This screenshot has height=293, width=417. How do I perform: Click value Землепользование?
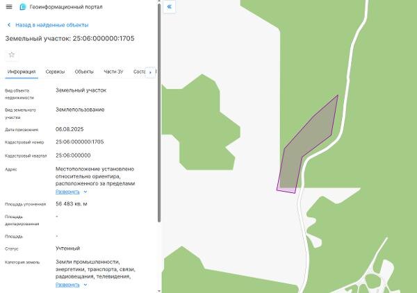(x=80, y=110)
